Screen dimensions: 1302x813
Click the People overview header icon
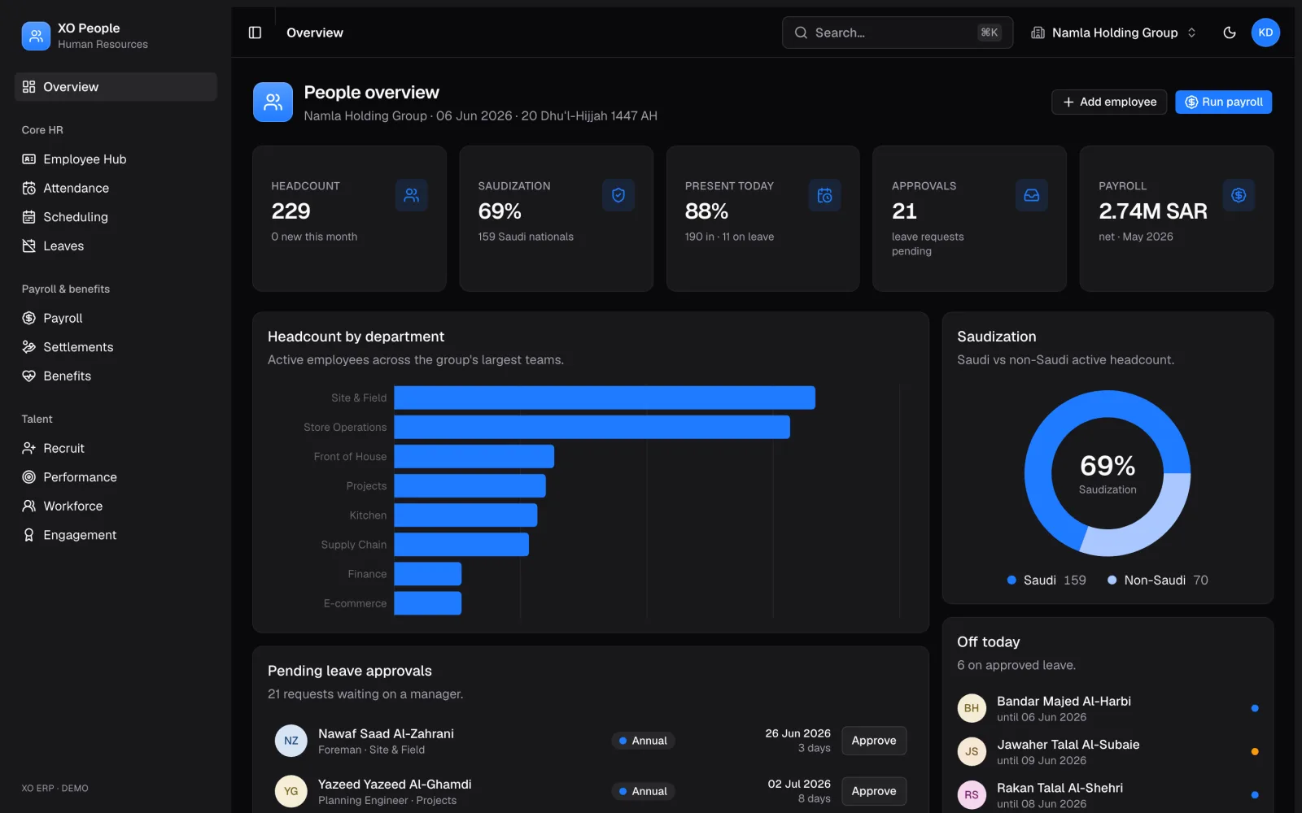273,102
